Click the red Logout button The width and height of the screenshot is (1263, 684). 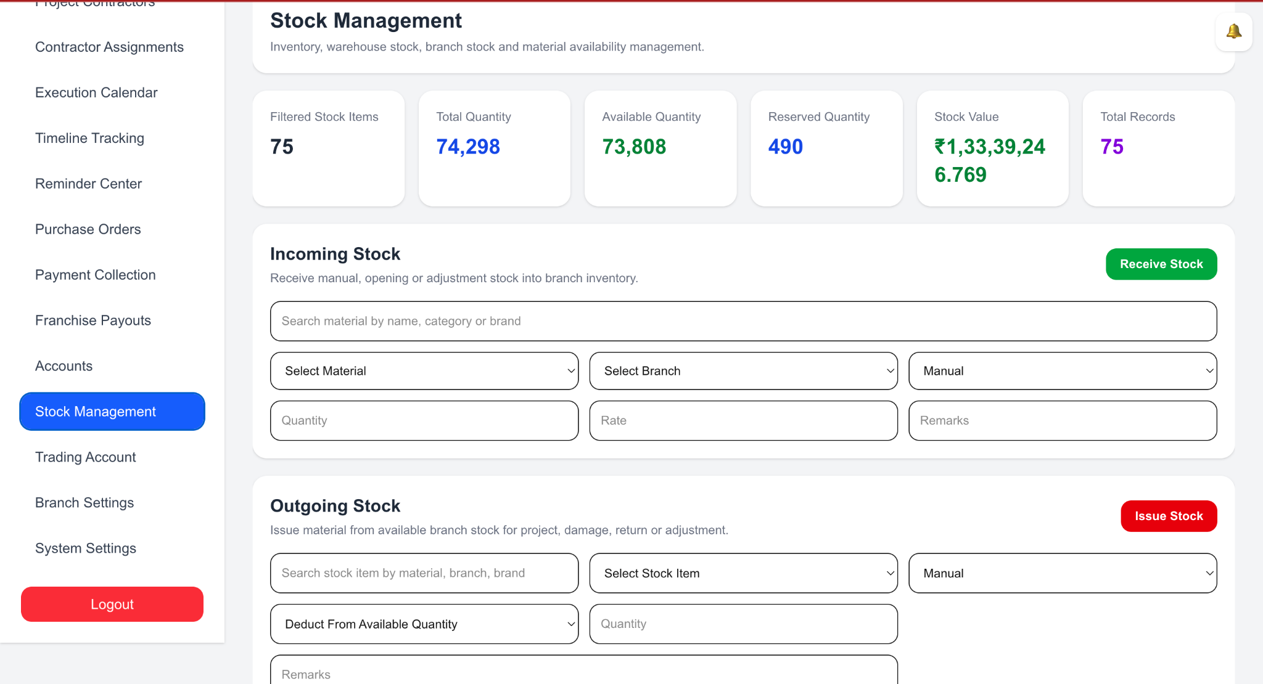(112, 605)
